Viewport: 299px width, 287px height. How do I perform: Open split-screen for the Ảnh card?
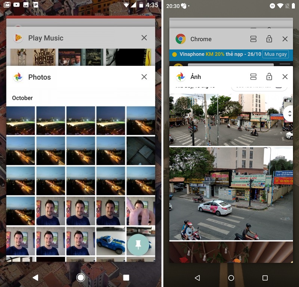tap(253, 77)
